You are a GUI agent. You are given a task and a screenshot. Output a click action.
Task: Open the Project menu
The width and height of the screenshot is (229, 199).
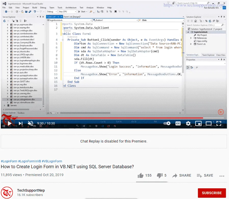pyautogui.click(x=26, y=8)
